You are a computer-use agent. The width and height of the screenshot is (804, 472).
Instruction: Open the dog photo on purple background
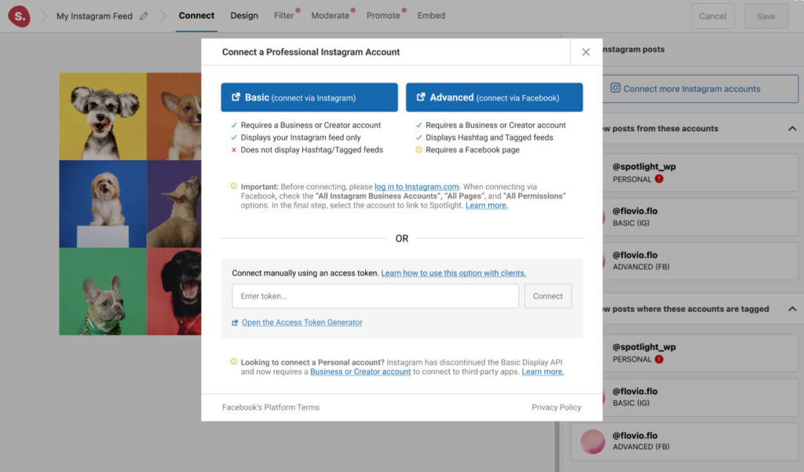coord(174,204)
